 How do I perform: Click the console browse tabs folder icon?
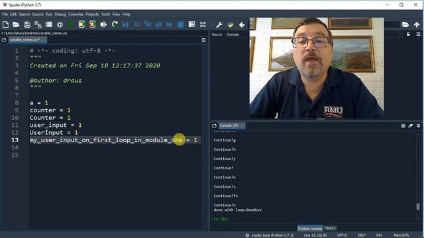point(215,126)
